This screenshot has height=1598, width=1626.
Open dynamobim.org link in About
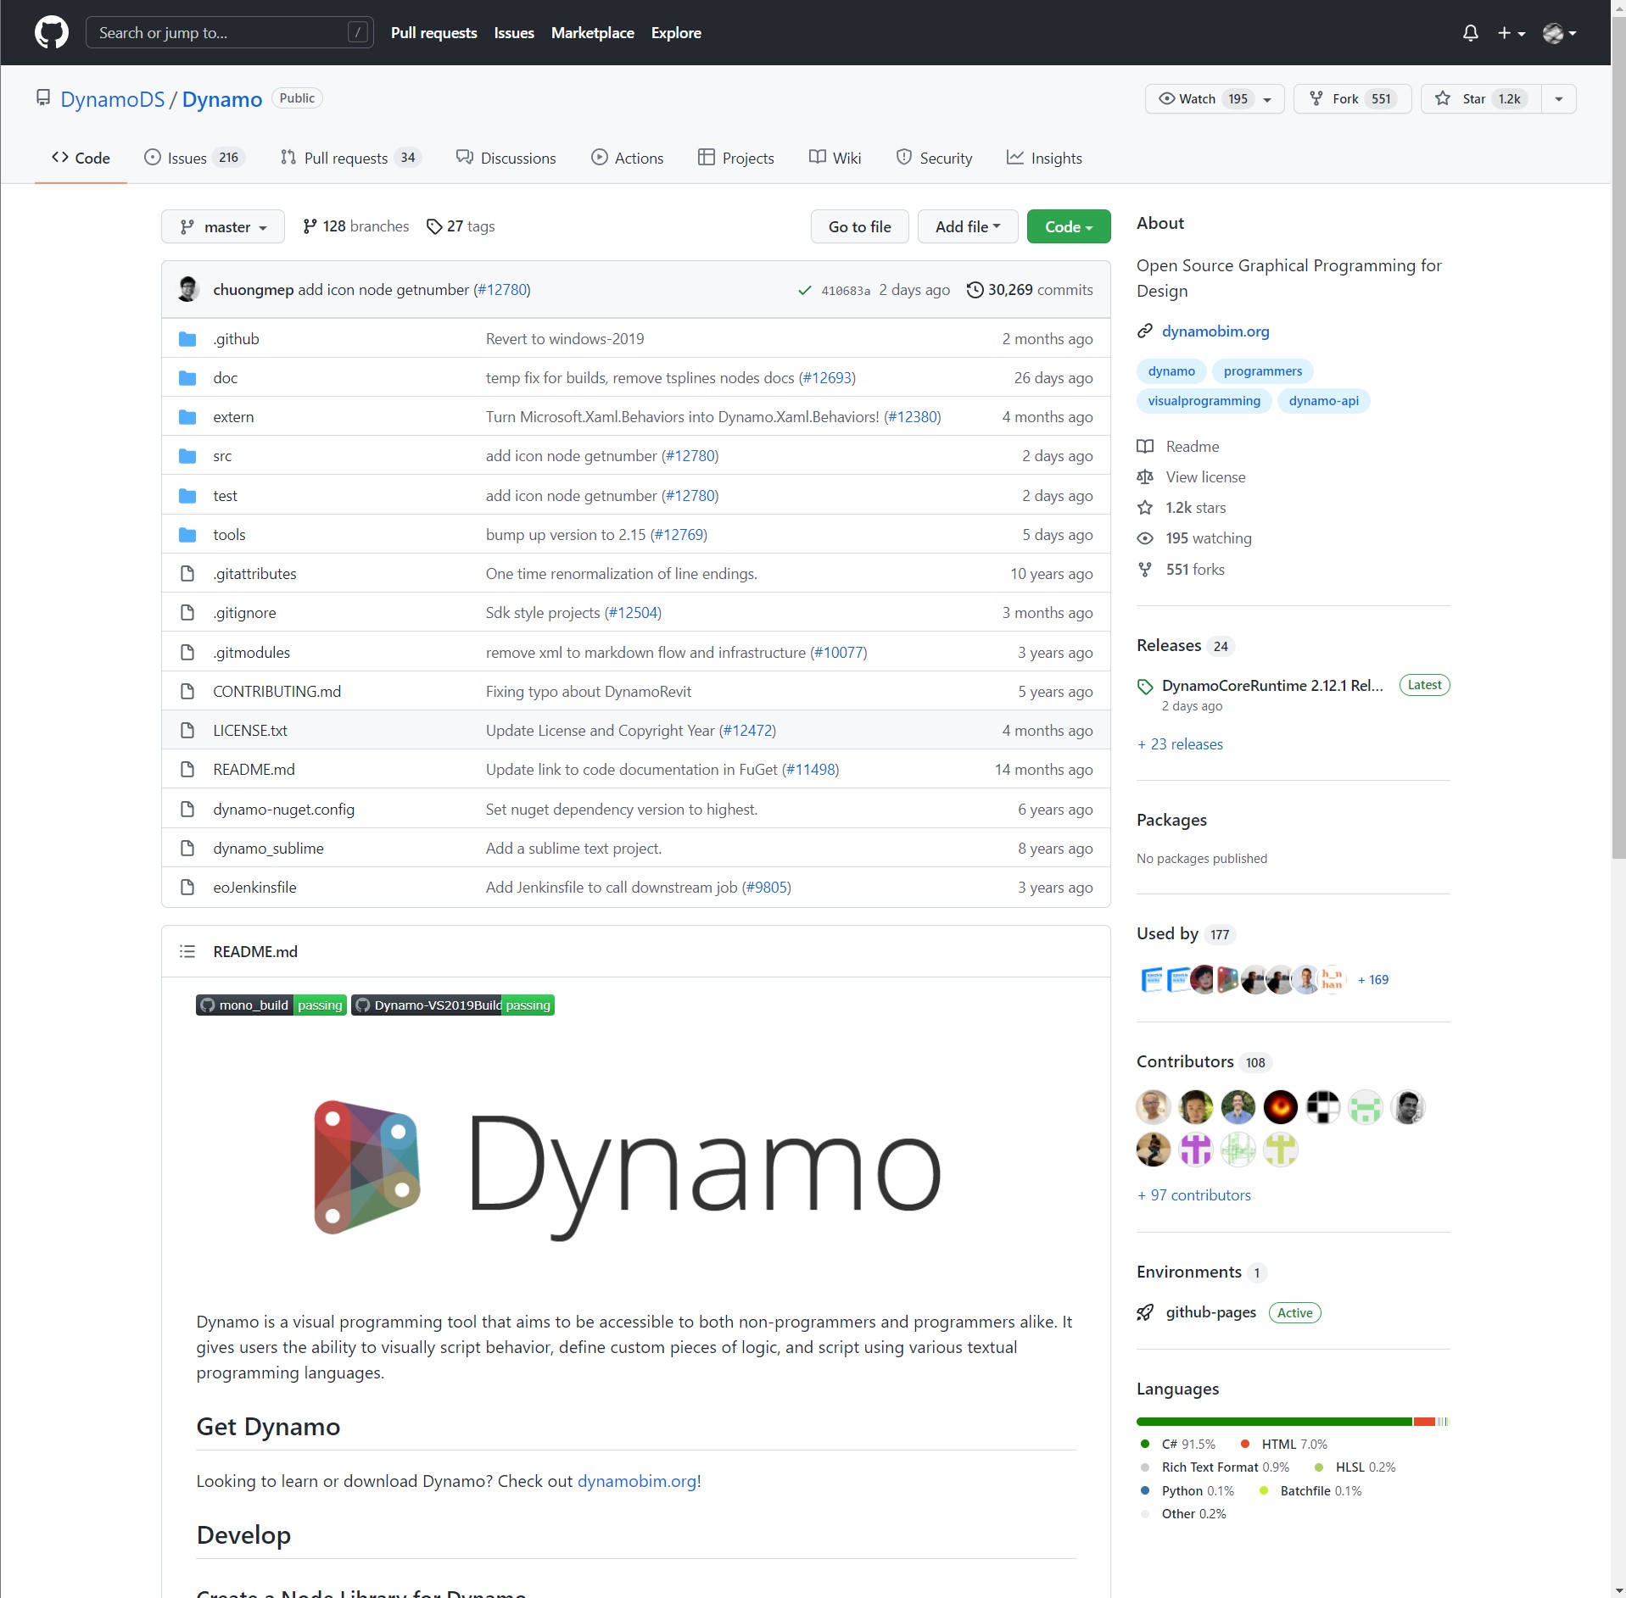1215,331
